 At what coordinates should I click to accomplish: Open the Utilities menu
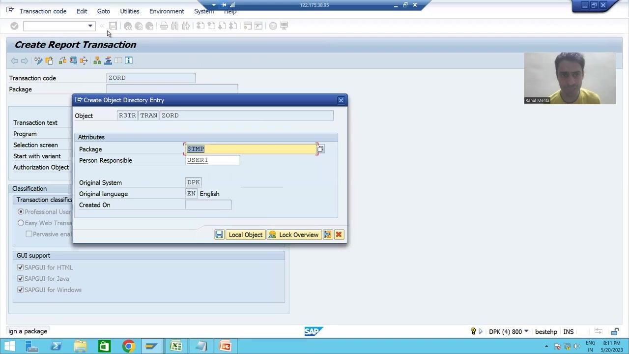[x=130, y=11]
